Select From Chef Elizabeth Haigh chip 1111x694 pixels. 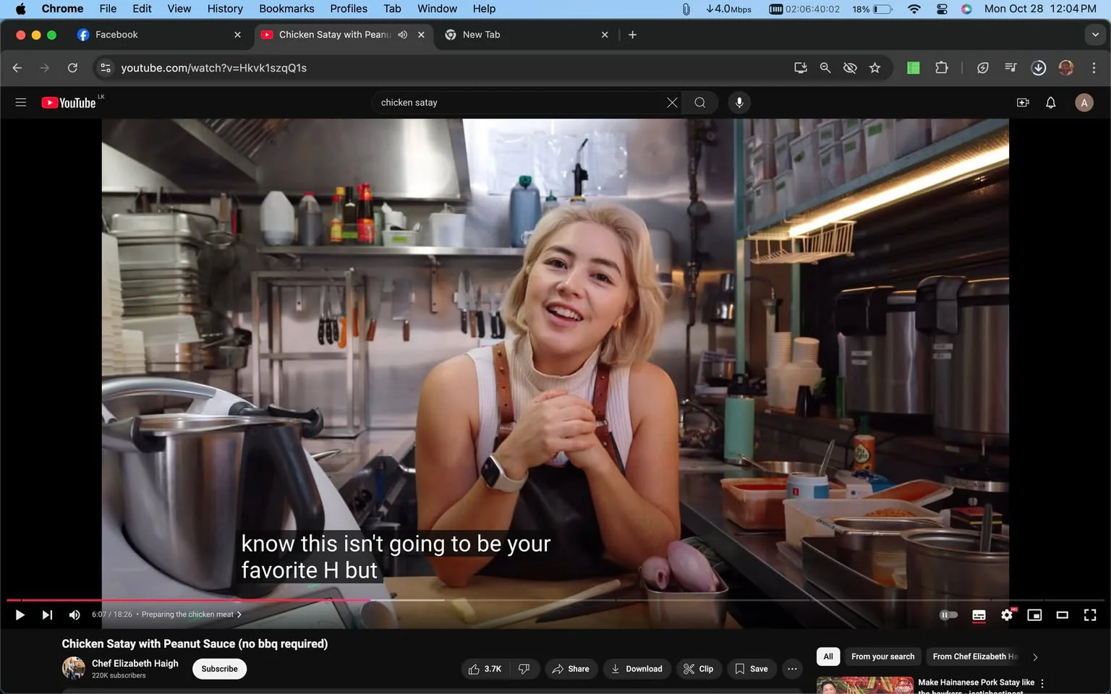(x=974, y=656)
